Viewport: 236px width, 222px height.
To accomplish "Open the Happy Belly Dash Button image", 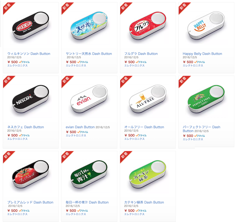I will click(206, 25).
